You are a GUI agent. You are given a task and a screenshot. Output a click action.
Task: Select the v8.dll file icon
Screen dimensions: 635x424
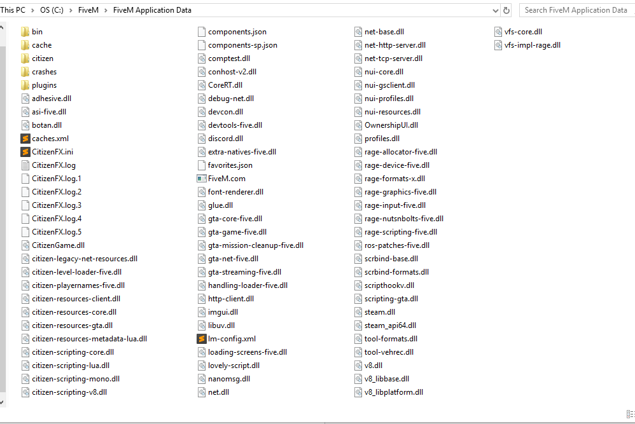358,366
